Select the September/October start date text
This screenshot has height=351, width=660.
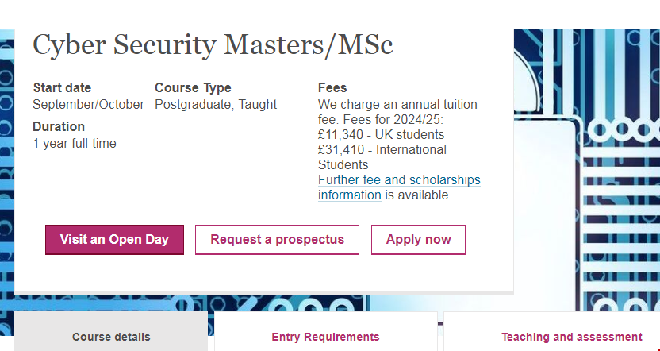point(88,104)
